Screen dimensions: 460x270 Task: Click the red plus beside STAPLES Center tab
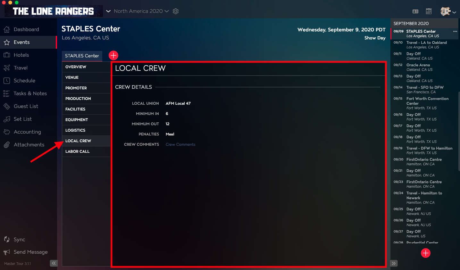[113, 55]
